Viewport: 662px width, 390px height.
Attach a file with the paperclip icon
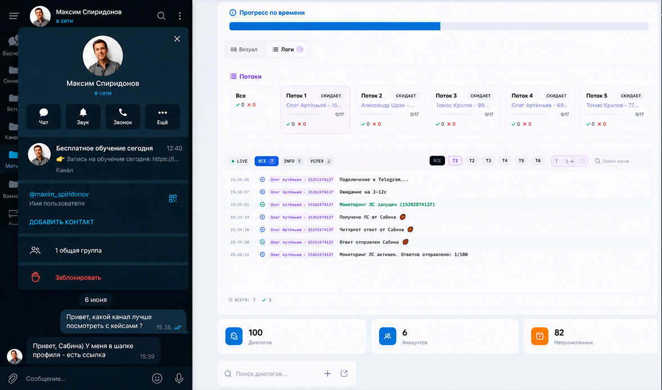(13, 379)
